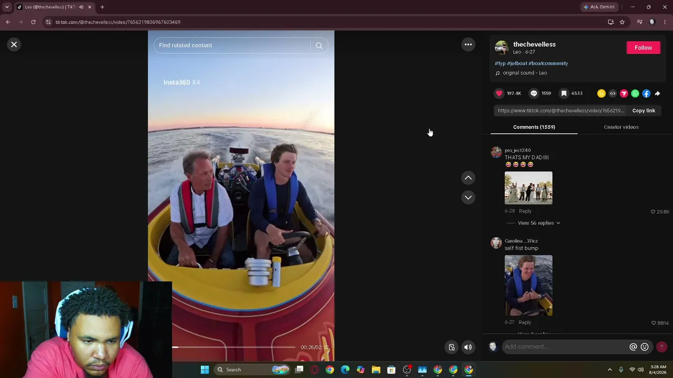Open the #jetboat hashtag

coord(517,64)
